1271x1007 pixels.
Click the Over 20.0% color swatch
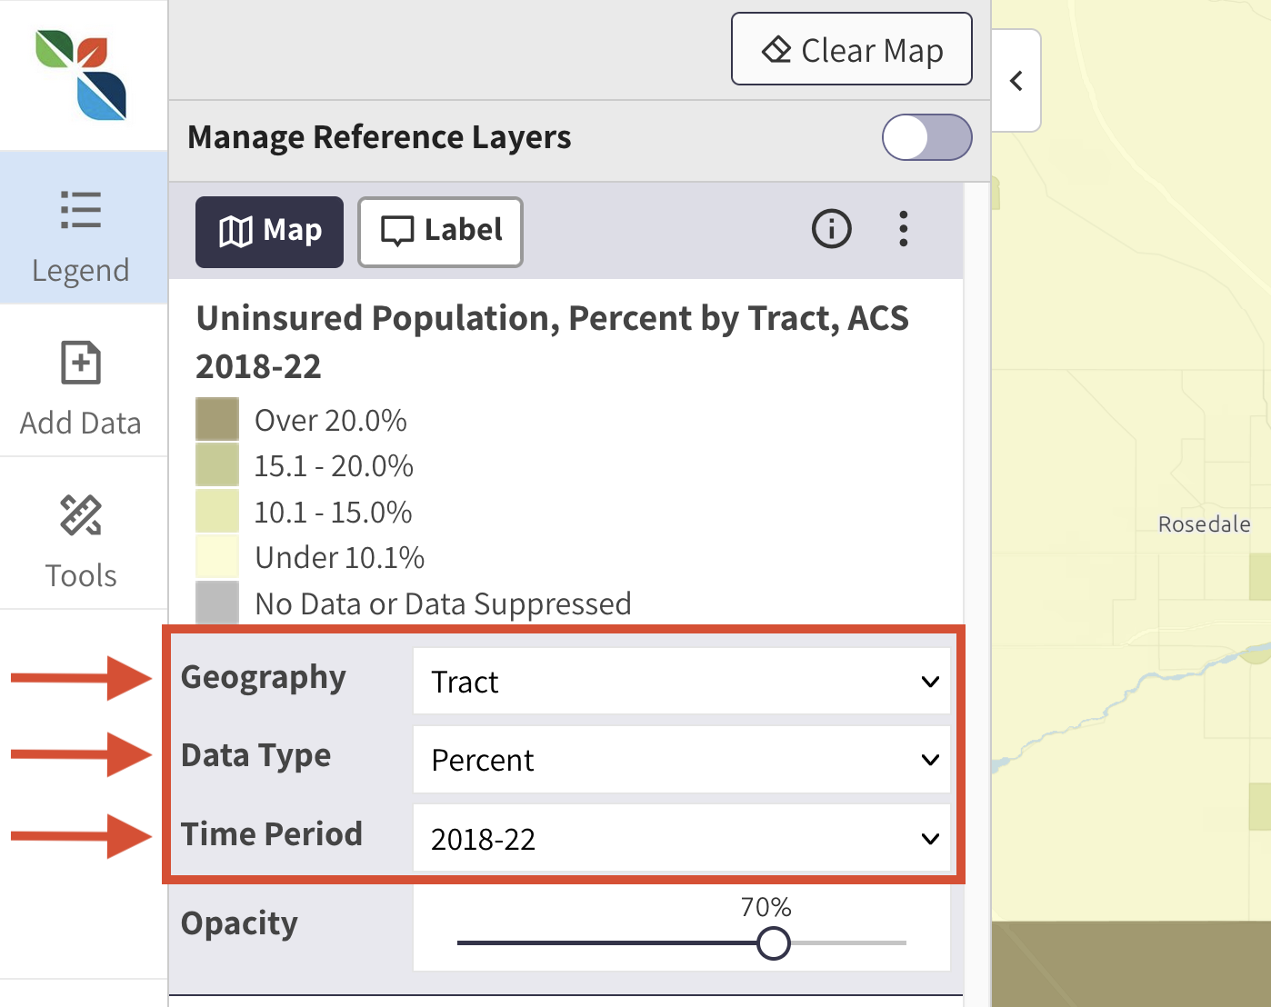[x=216, y=418]
